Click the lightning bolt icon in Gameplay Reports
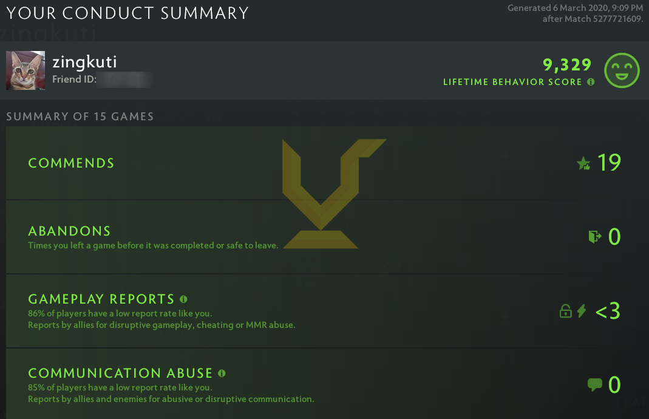 pyautogui.click(x=582, y=312)
